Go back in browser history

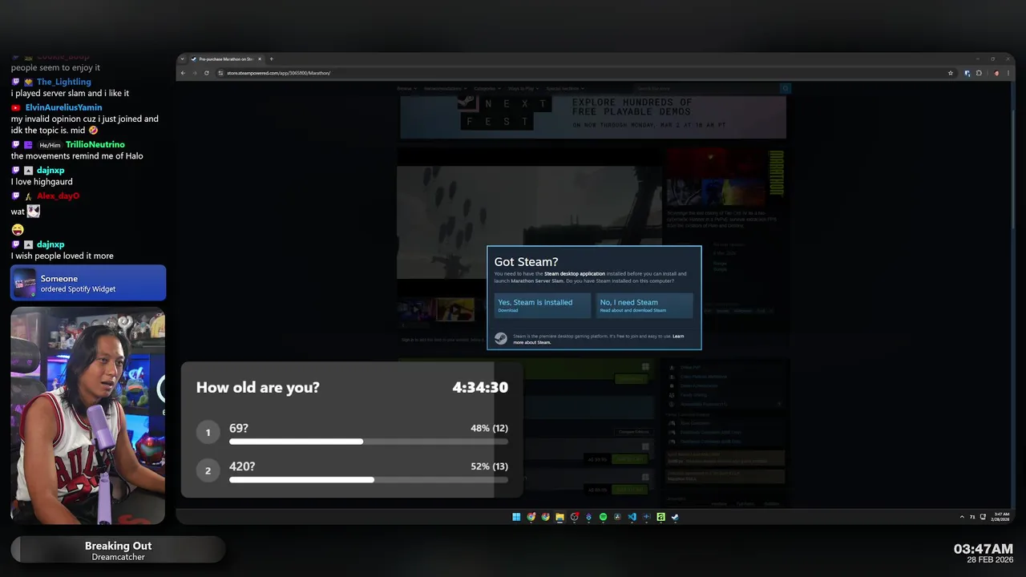[183, 73]
